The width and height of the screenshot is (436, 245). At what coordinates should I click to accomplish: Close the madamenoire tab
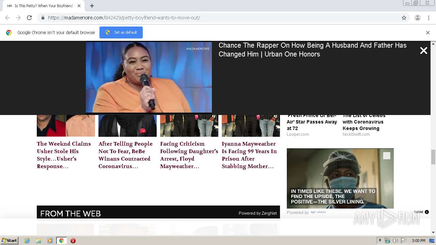(79, 6)
